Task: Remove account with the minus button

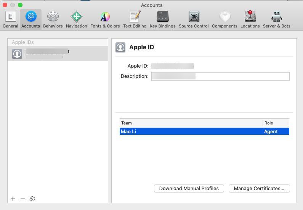Action: point(22,199)
